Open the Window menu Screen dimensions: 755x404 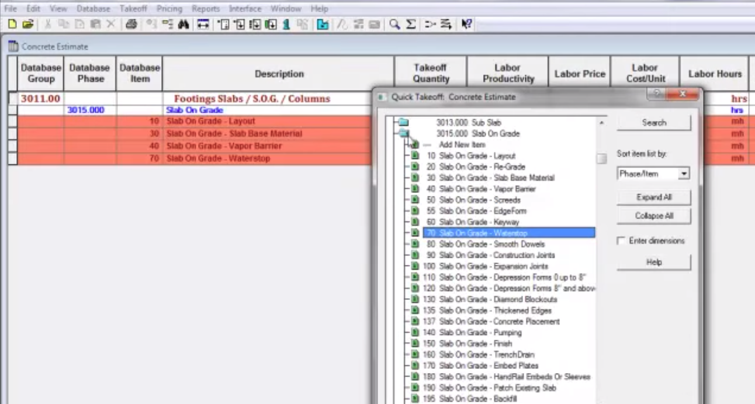(x=286, y=9)
